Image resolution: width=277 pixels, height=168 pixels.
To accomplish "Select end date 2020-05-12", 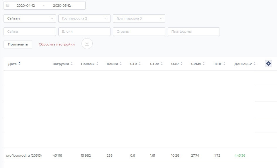I will click(62, 6).
